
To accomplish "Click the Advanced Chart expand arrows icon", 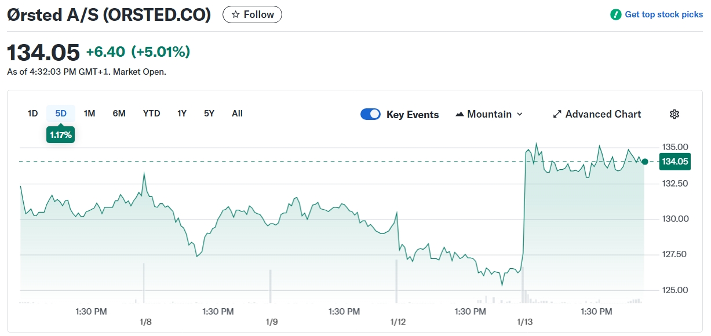I will pyautogui.click(x=557, y=114).
